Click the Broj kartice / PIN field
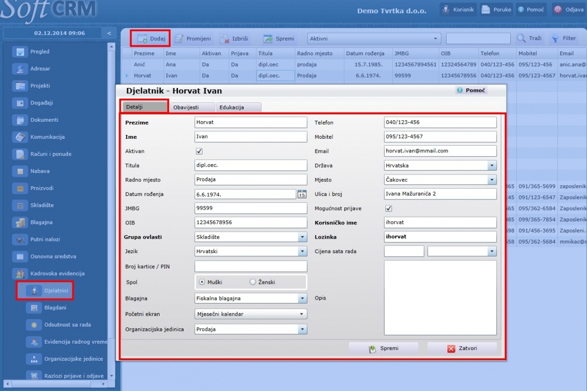Screen dimensions: 587x391 (x=251, y=266)
